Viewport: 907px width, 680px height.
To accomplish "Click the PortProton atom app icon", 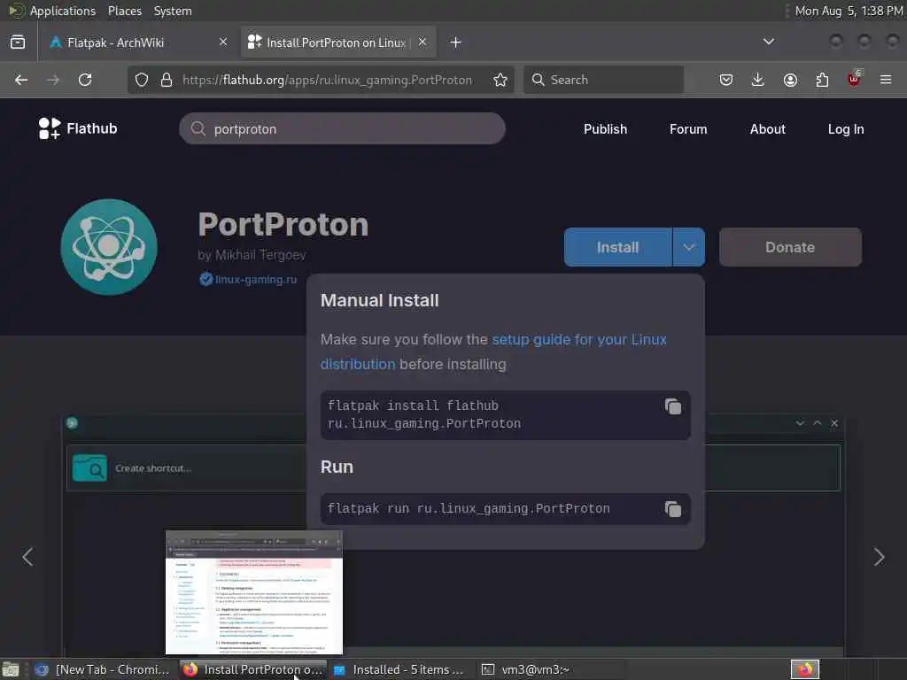I will coord(109,248).
